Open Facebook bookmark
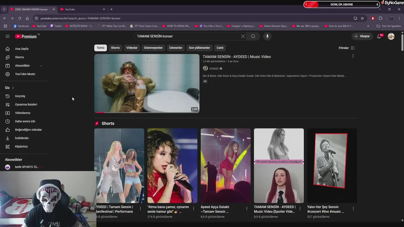Image resolution: width=404 pixels, height=227 pixels. (x=21, y=26)
